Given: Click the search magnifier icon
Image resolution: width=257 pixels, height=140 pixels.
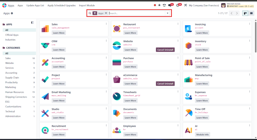Looking at the screenshot, I should 90,13.
